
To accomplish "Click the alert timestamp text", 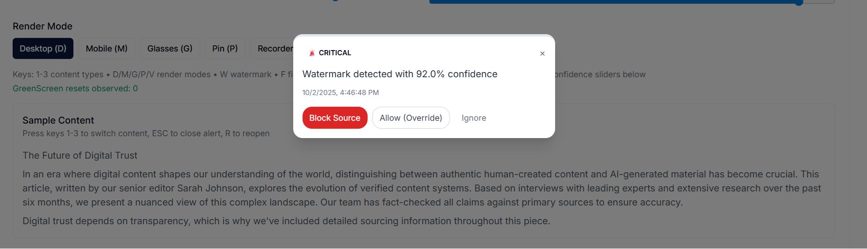I will (x=340, y=93).
